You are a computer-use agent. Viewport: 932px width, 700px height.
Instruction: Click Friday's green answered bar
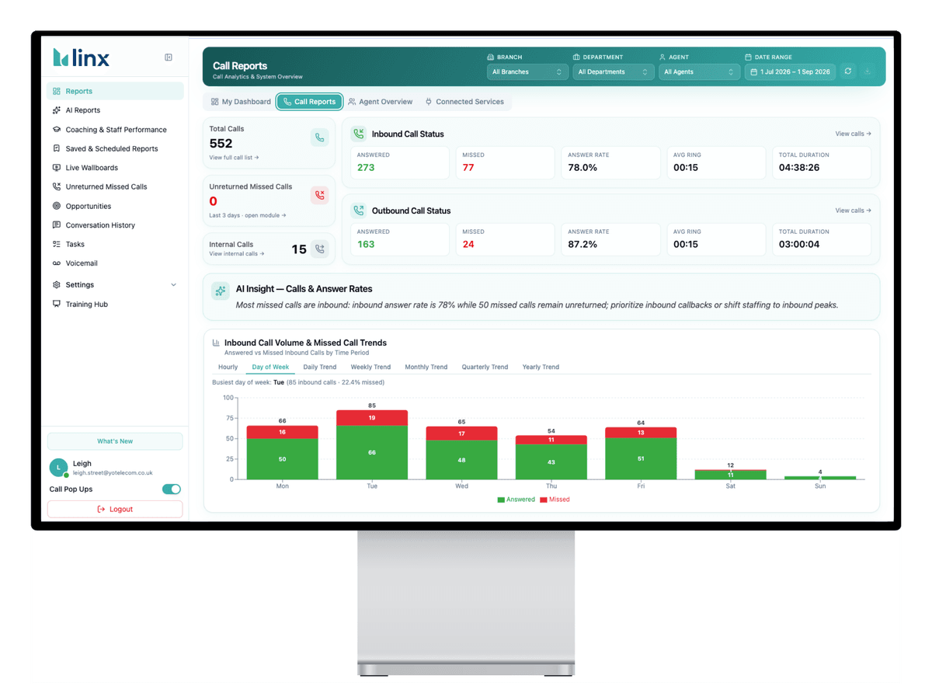[641, 458]
